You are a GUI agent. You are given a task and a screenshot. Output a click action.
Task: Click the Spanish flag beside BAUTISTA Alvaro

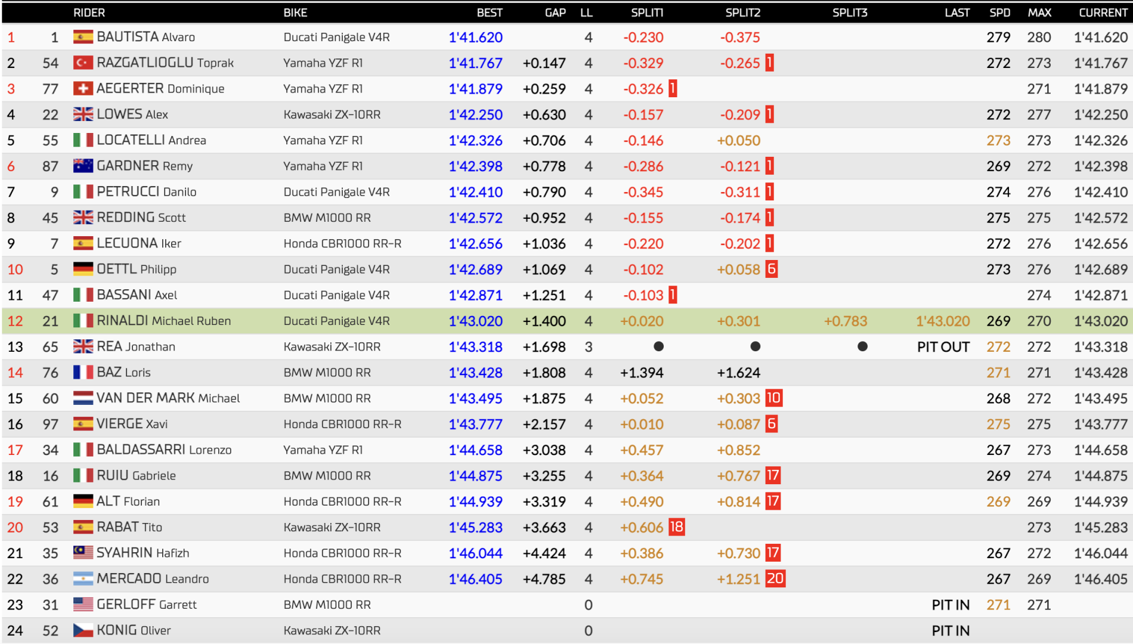click(83, 37)
